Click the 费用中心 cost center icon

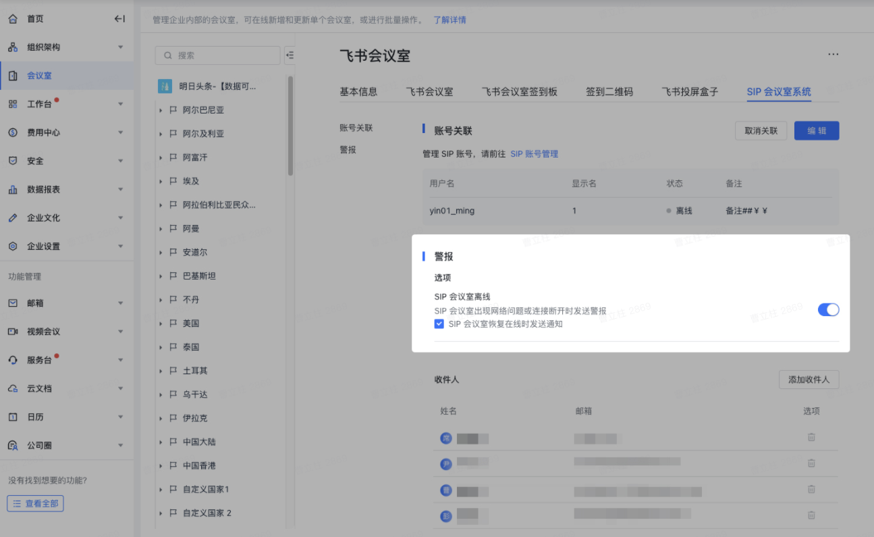click(x=13, y=132)
